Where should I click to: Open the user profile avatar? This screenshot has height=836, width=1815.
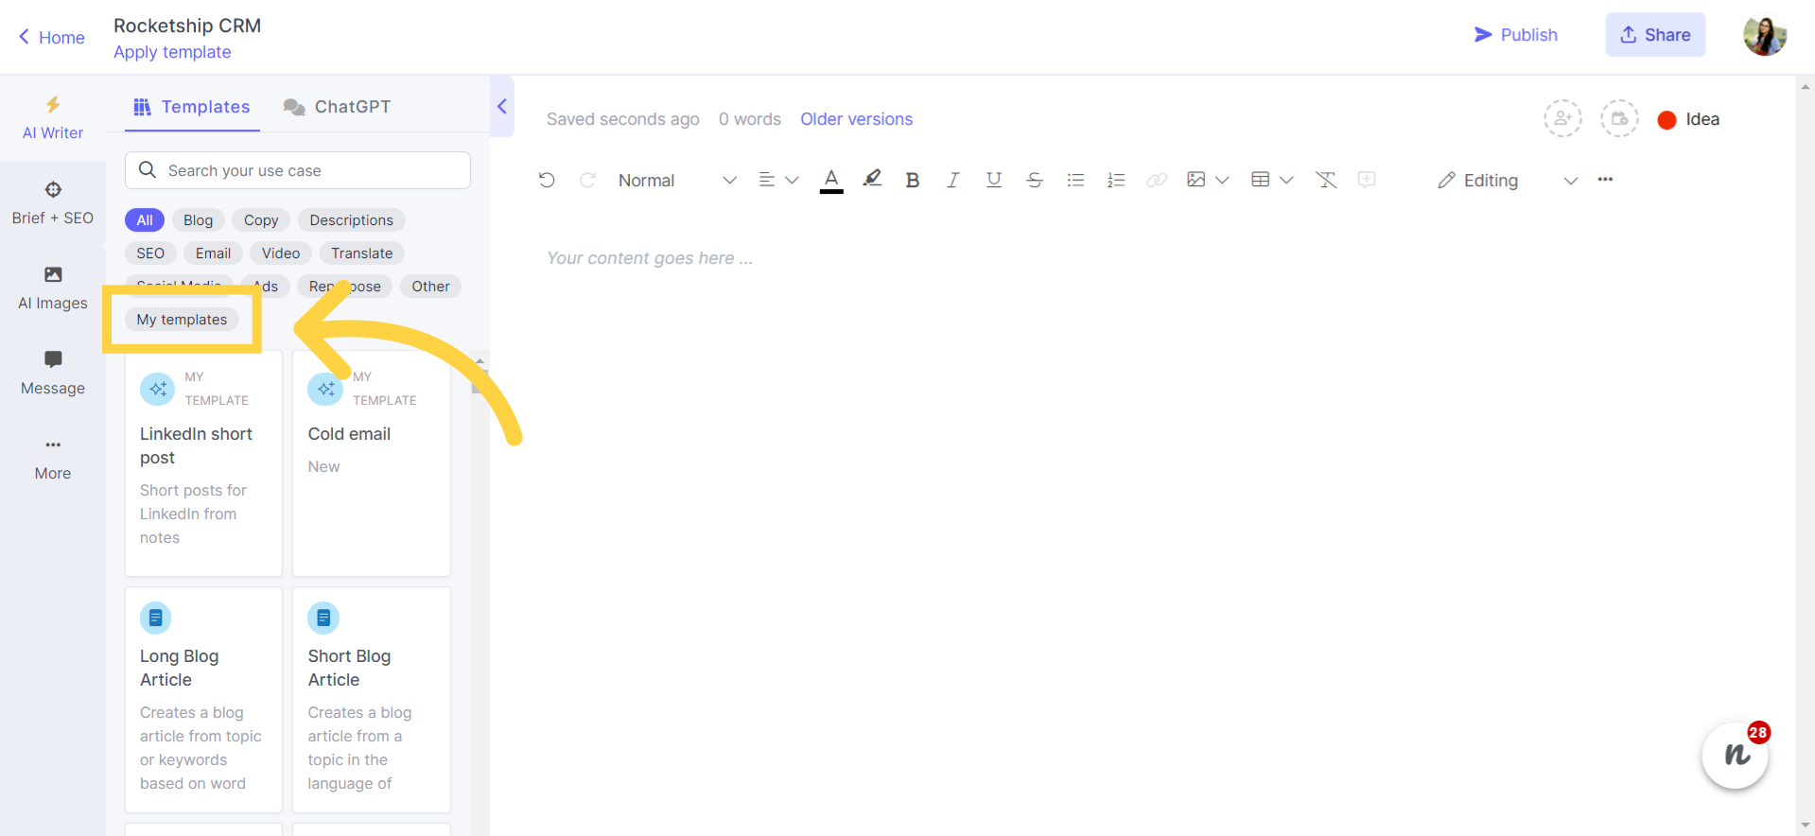(x=1765, y=36)
